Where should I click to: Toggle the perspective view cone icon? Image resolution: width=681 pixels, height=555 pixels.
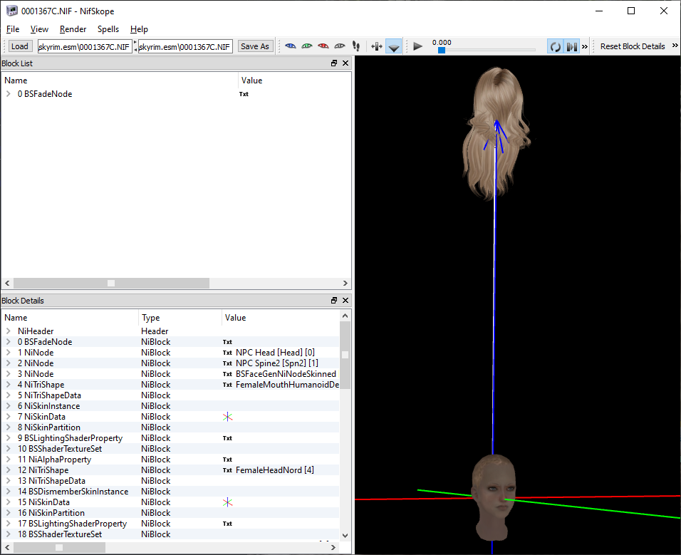[x=393, y=46]
